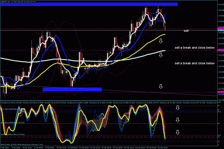Click the "19 Feb 08:00" time label
Image resolution: width=224 pixels, height=149 pixels.
[118, 148]
